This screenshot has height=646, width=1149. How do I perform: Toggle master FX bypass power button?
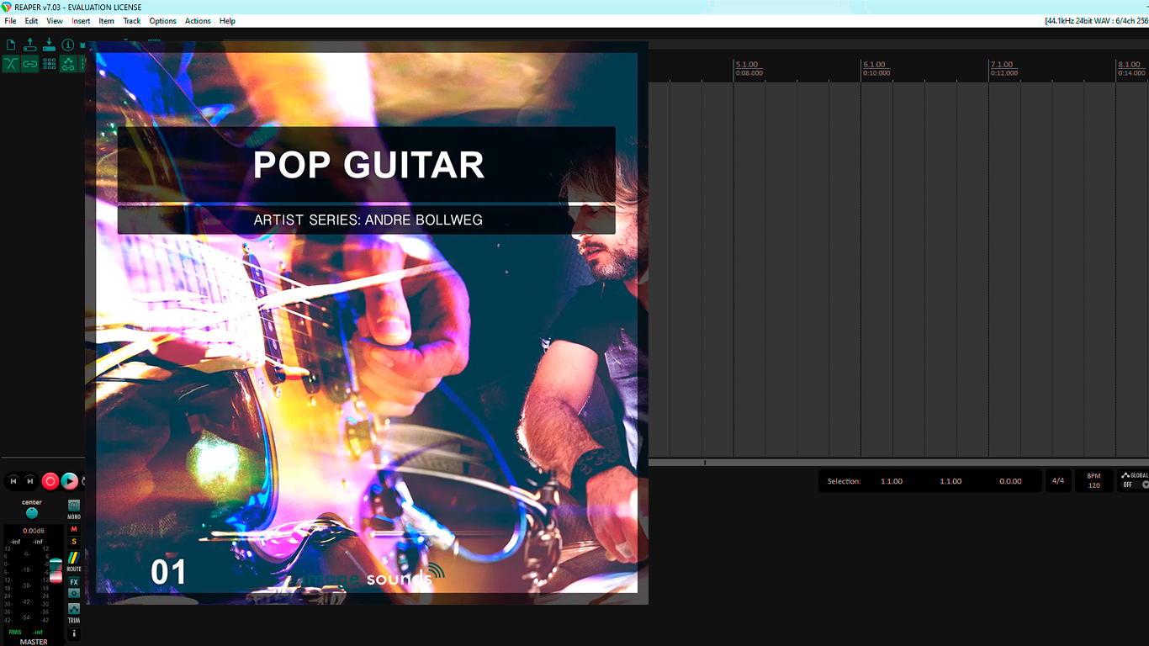74,593
